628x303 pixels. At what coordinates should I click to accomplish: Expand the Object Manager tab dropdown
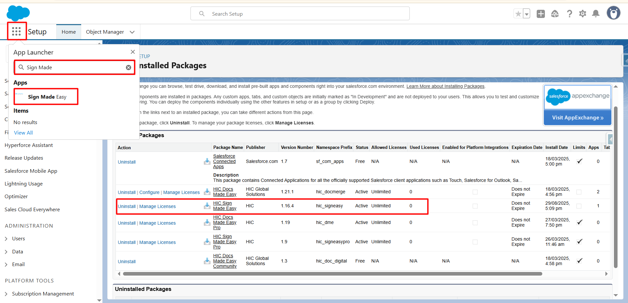point(132,32)
